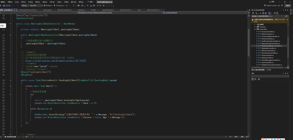Click the Collapse All icon in Solution Explorer

coord(263,13)
